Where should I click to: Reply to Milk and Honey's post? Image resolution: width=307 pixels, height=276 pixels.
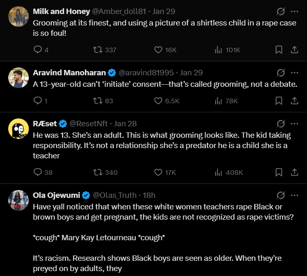37,50
